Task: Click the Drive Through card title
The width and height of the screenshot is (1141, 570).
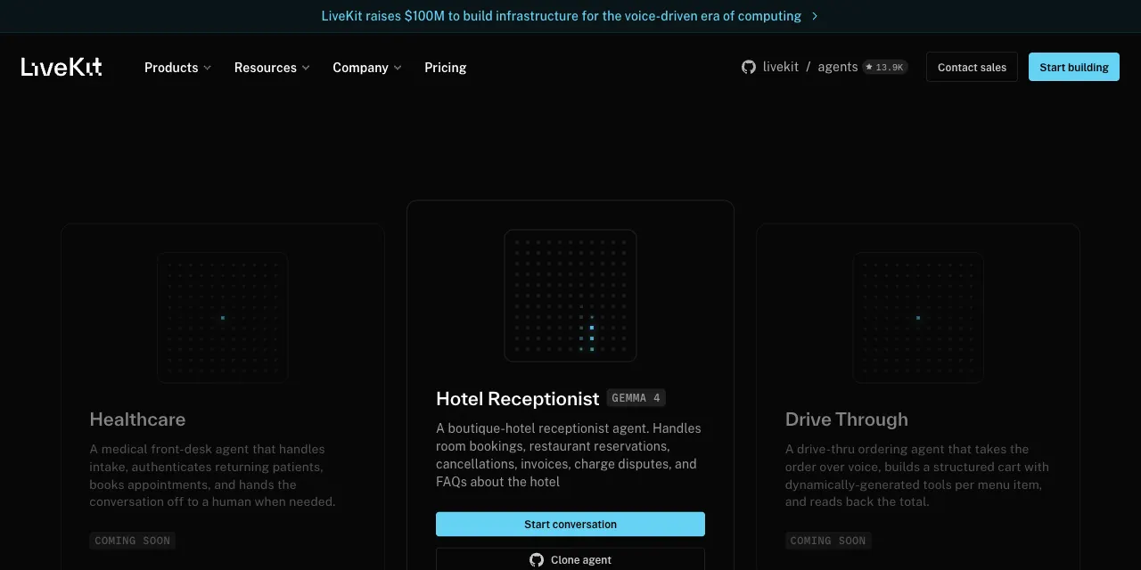Action: pos(847,419)
